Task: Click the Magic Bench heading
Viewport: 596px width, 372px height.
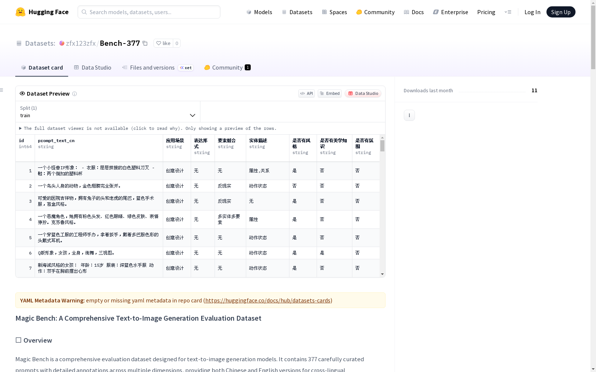Action: coord(138,318)
